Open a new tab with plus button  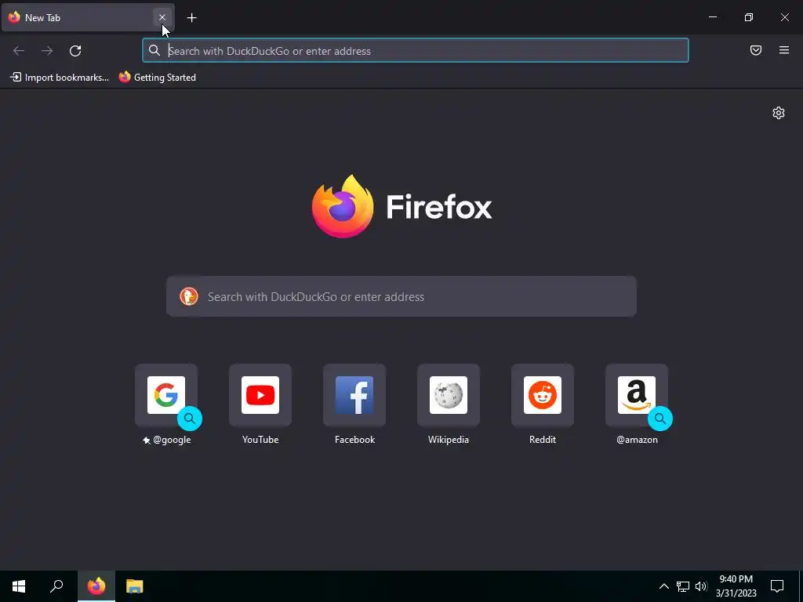(x=191, y=18)
